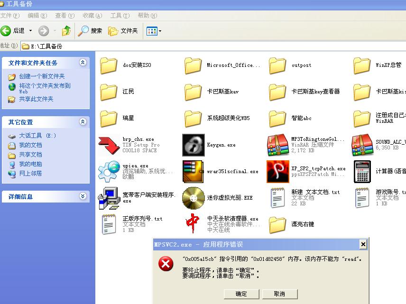Open the 智能abc folder
This screenshot has height=304, width=406.
click(x=277, y=119)
